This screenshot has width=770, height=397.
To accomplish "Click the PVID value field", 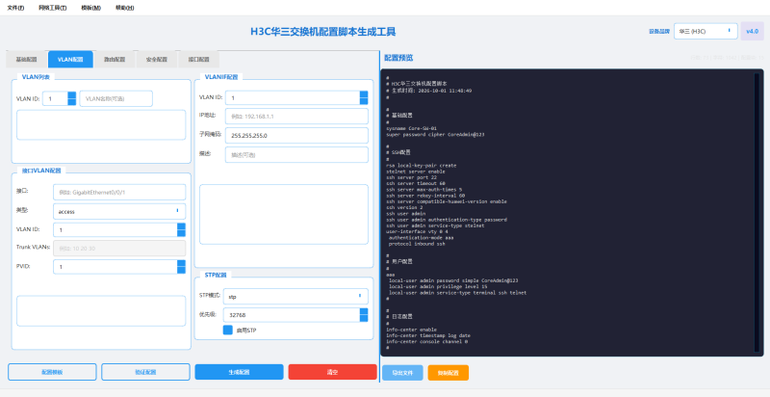I will pyautogui.click(x=115, y=267).
